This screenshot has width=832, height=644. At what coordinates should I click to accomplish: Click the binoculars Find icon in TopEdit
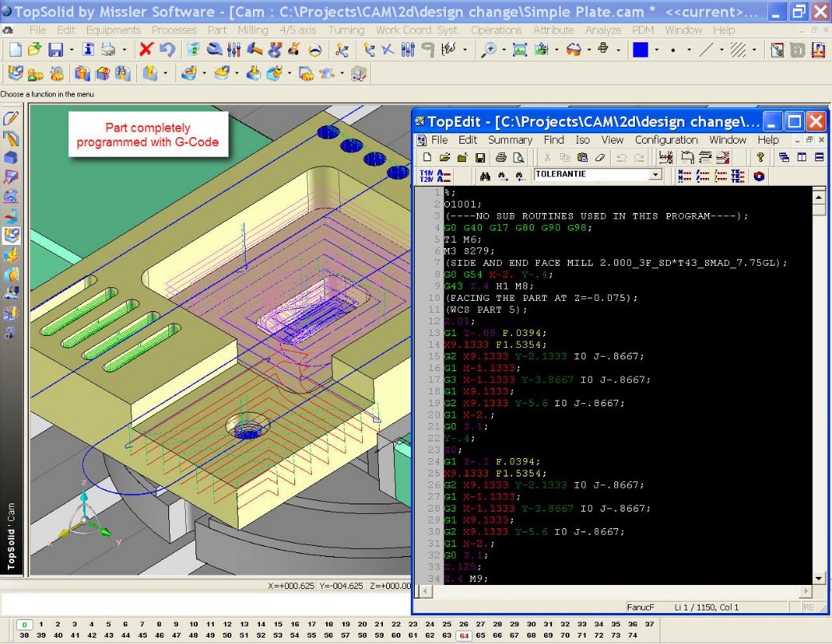point(485,176)
